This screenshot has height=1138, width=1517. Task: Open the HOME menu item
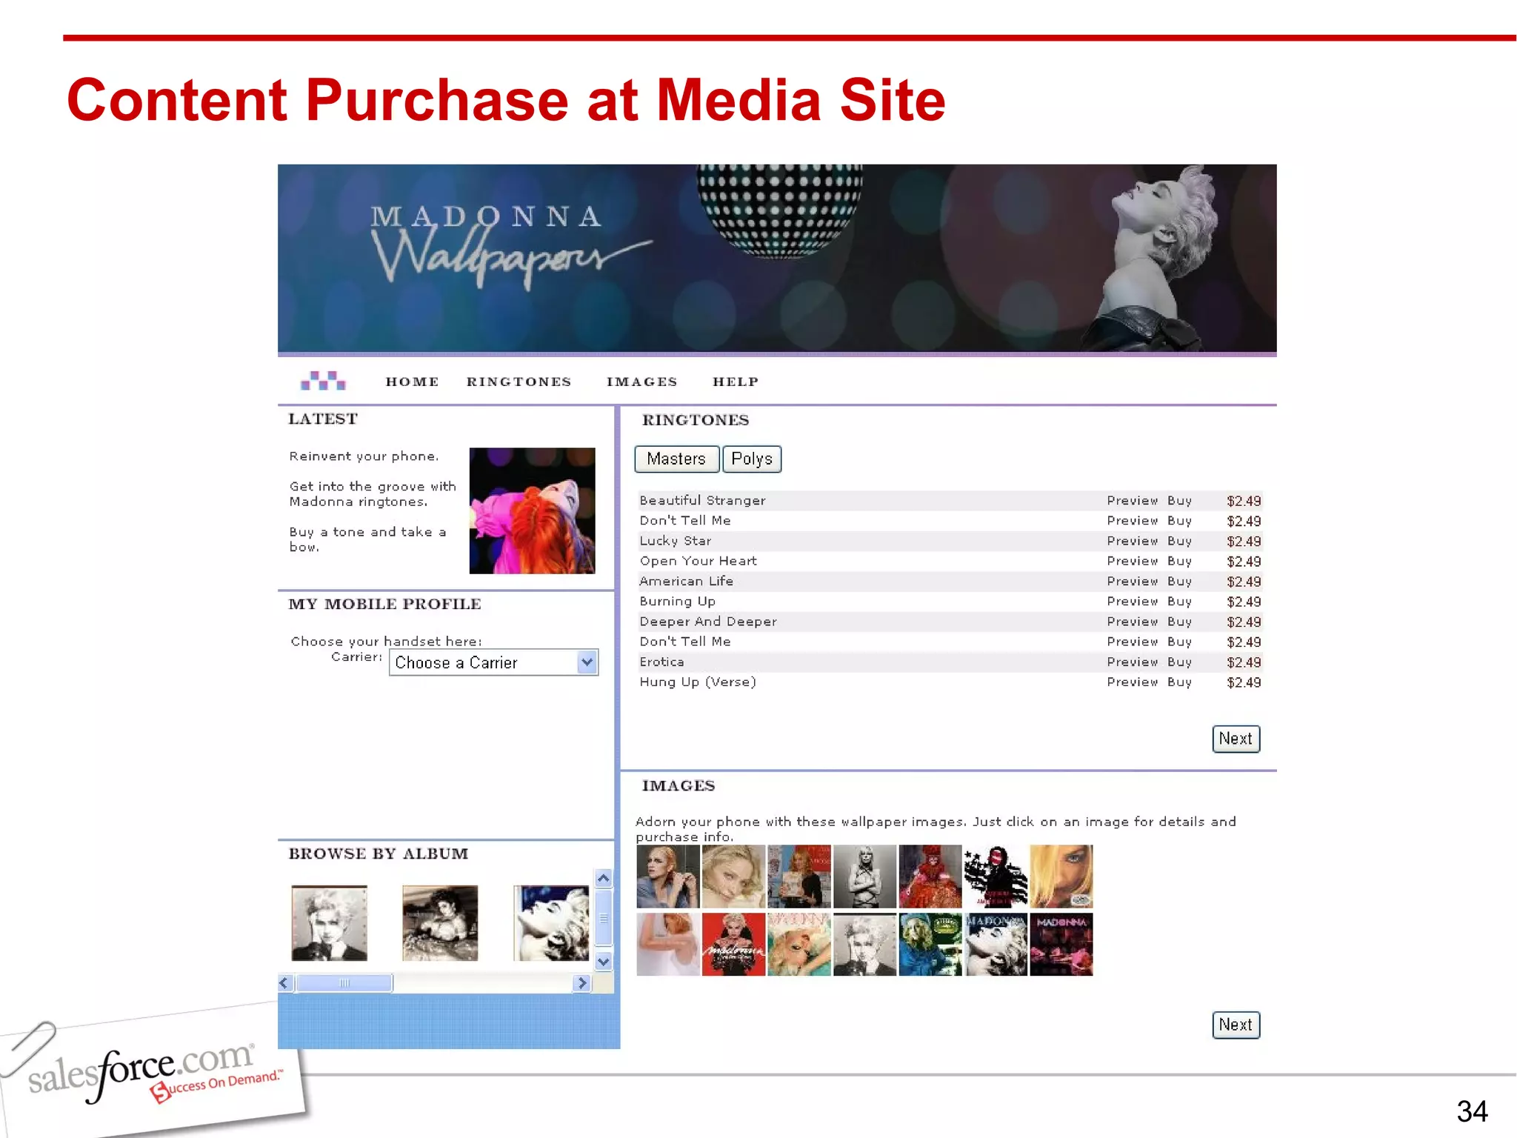click(x=413, y=382)
